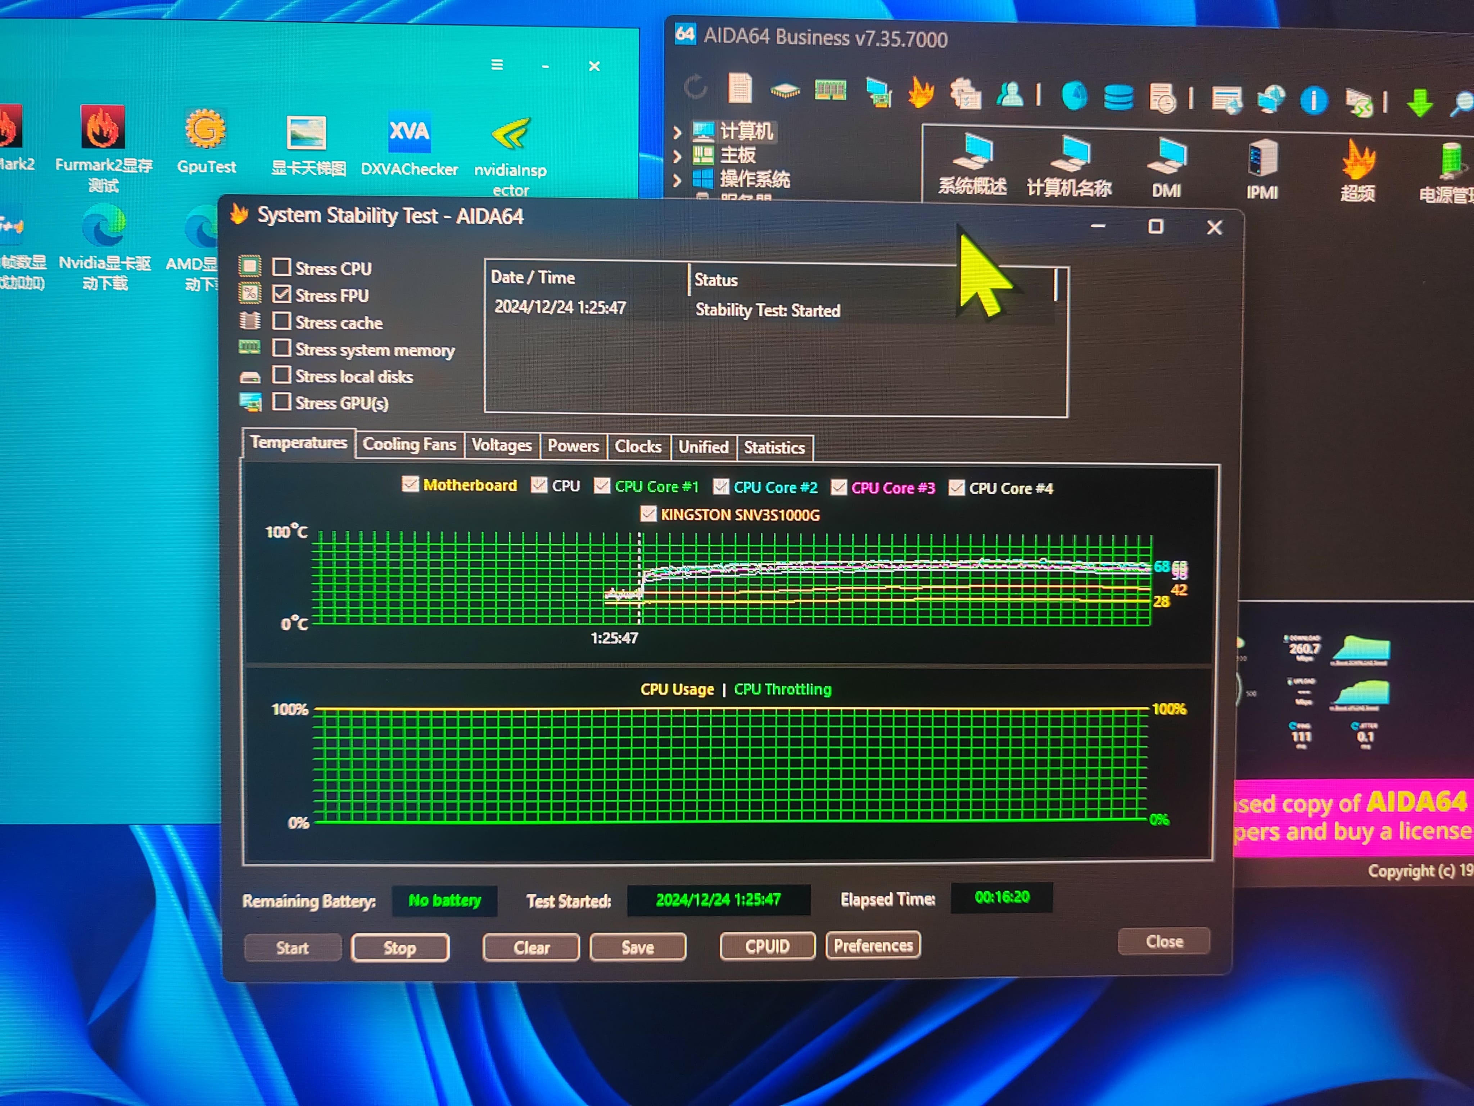This screenshot has height=1106, width=1474.
Task: Toggle the Motherboard temperature checkbox
Action: pos(411,485)
